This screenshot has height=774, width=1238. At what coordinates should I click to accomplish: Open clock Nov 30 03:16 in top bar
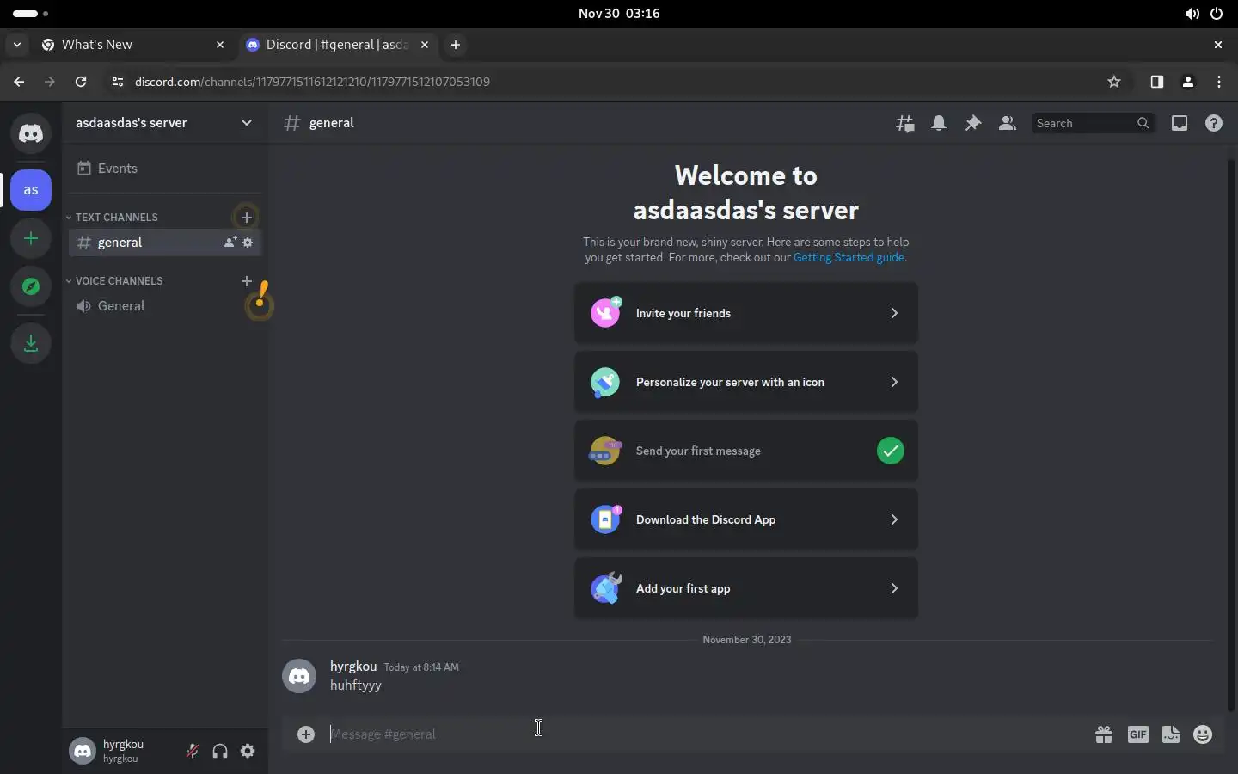pos(619,14)
